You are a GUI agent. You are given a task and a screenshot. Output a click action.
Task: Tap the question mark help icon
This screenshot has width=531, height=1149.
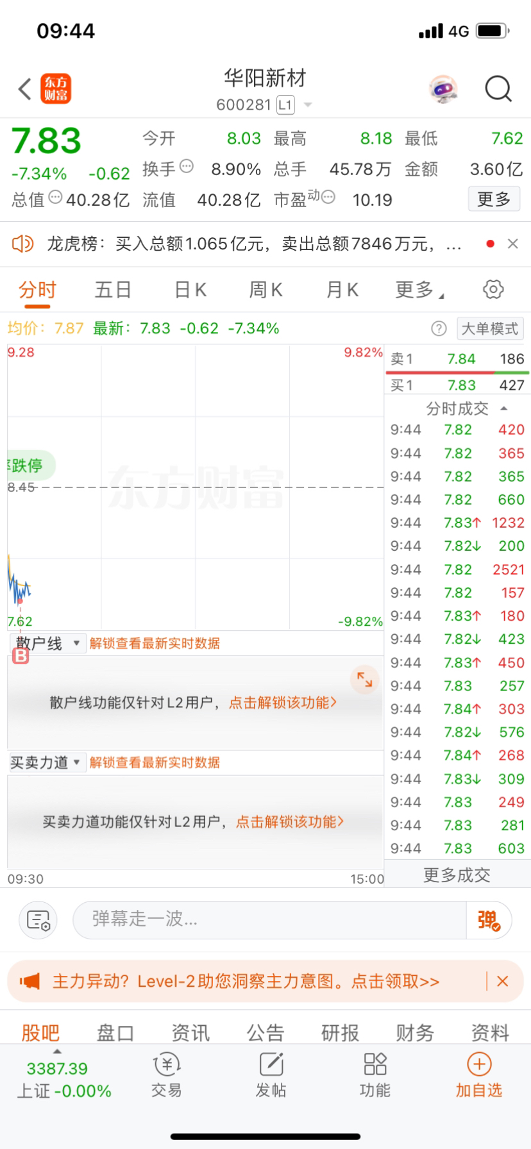coord(439,329)
